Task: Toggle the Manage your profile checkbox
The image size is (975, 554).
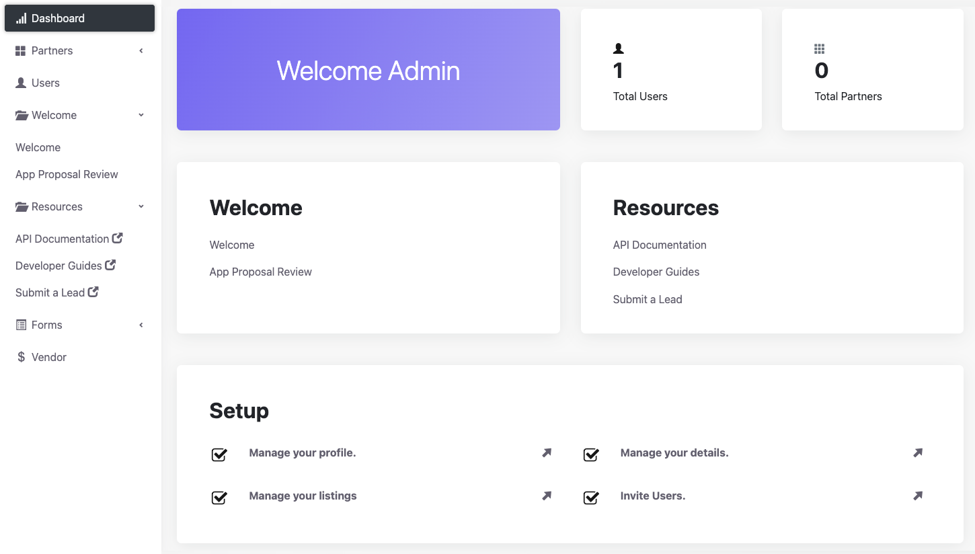Action: coord(219,454)
